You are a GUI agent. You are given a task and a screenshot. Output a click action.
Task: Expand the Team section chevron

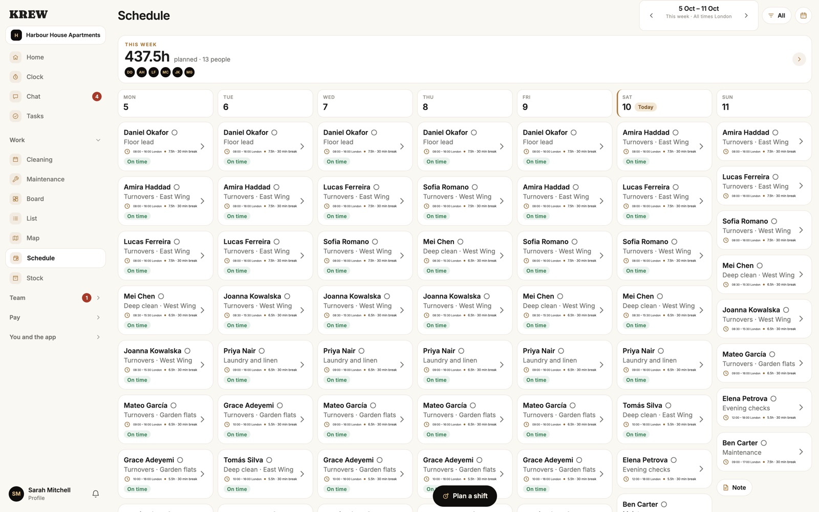98,298
